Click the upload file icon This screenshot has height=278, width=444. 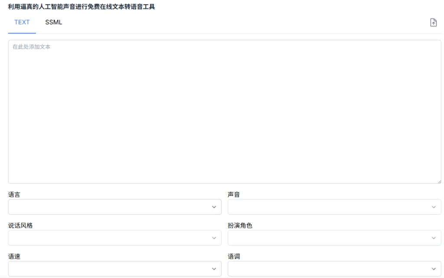point(433,23)
